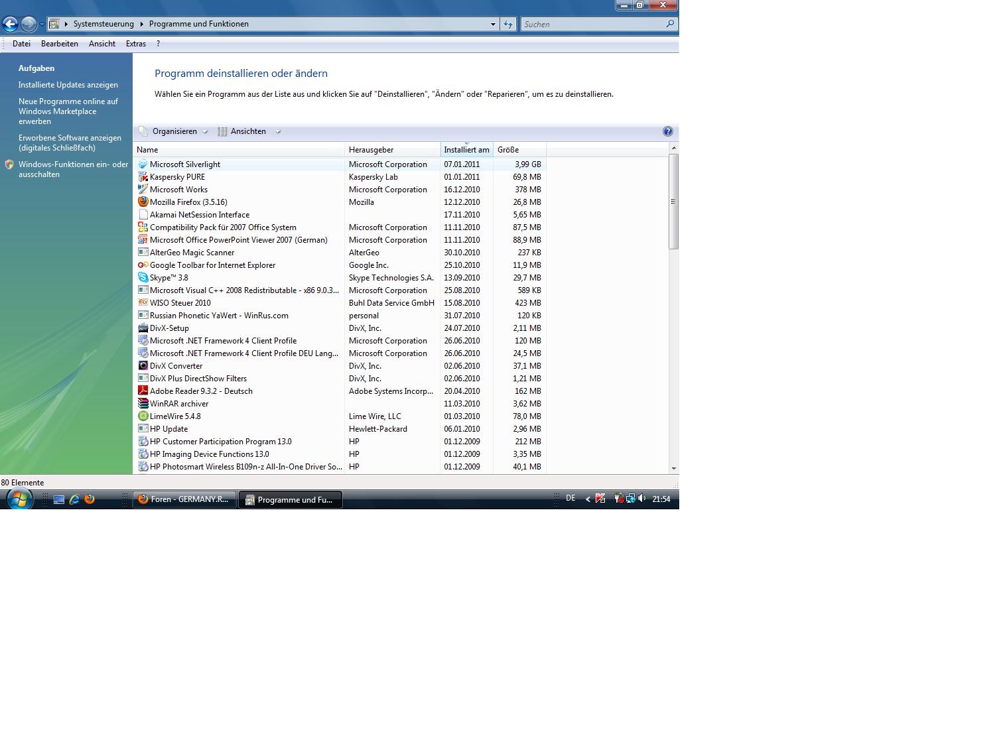This screenshot has height=746, width=995.
Task: Click the list scroll-down arrow
Action: 674,468
